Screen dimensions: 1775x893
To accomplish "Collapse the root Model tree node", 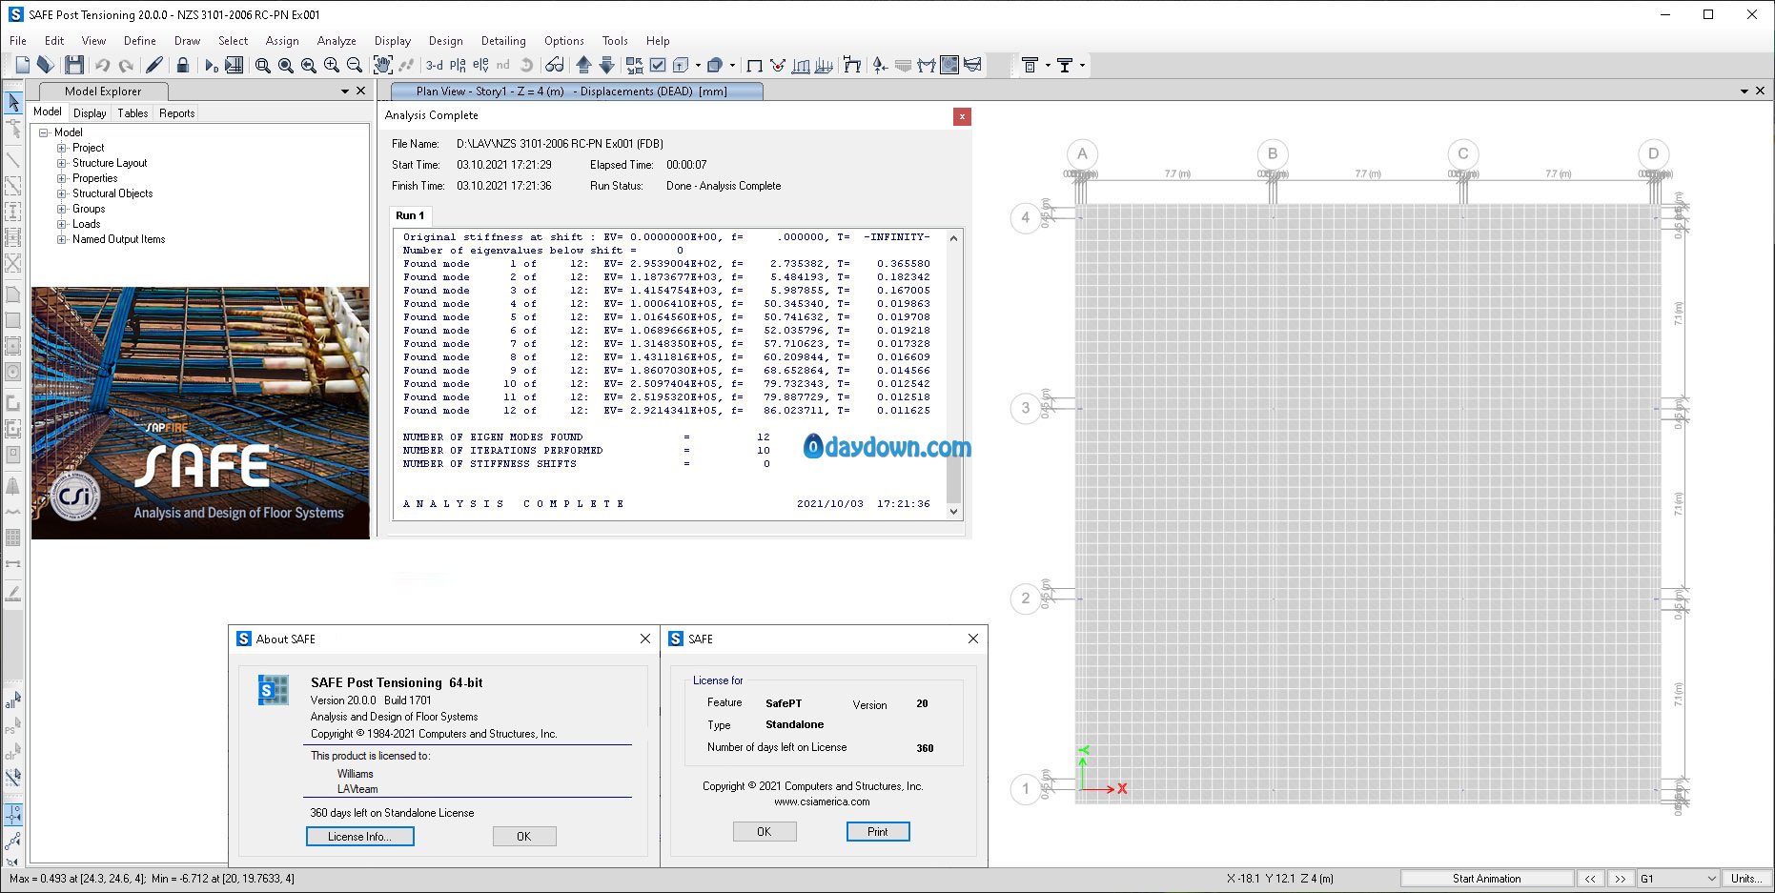I will [44, 132].
